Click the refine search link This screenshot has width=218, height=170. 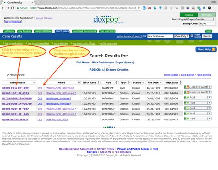click(x=171, y=75)
